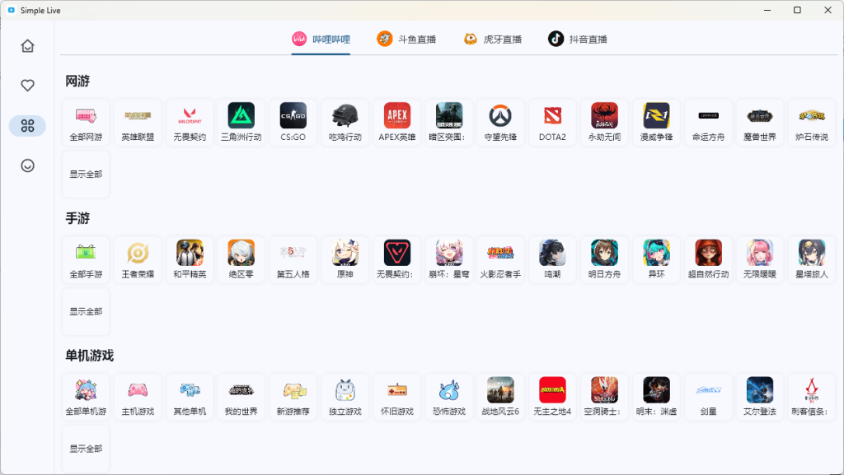Image resolution: width=844 pixels, height=475 pixels.
Task: Open the DOTA2 category tile
Action: [551, 122]
